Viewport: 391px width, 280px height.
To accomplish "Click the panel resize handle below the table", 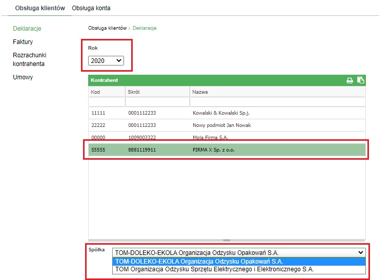I will tap(227, 240).
